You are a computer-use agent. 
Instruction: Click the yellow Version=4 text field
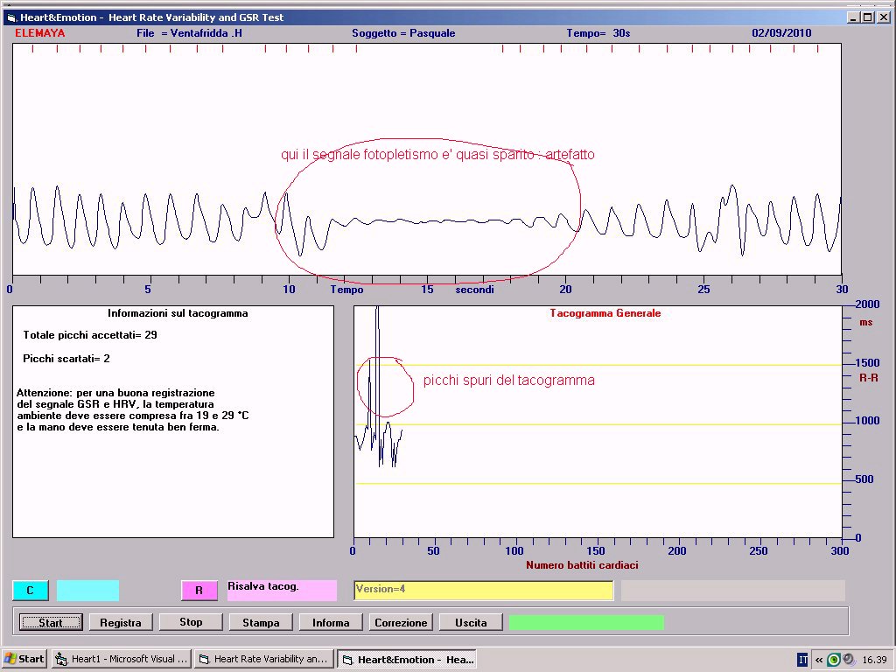click(x=483, y=591)
